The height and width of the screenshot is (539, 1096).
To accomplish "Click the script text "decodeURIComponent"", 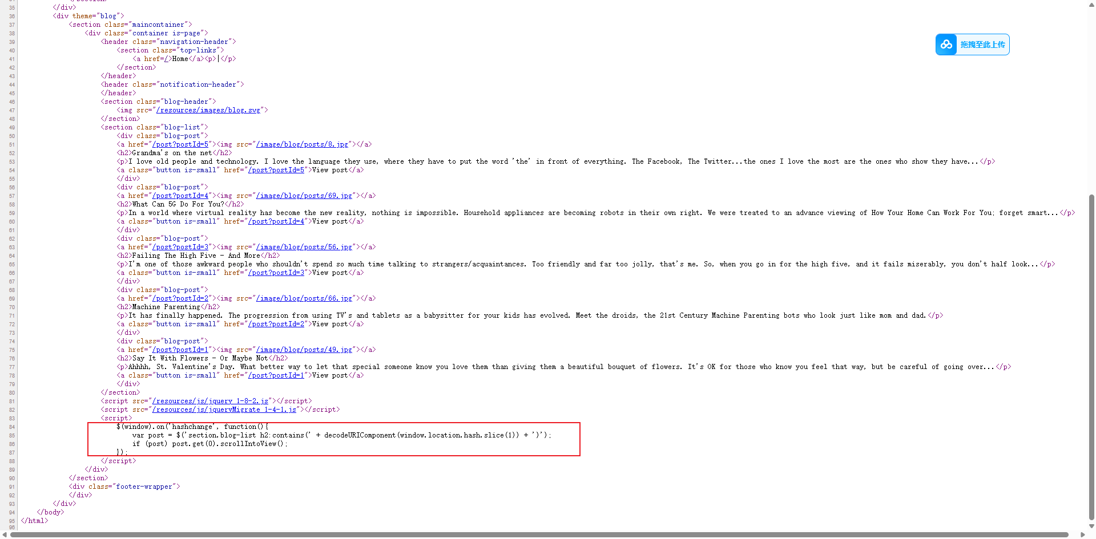I will (x=360, y=435).
